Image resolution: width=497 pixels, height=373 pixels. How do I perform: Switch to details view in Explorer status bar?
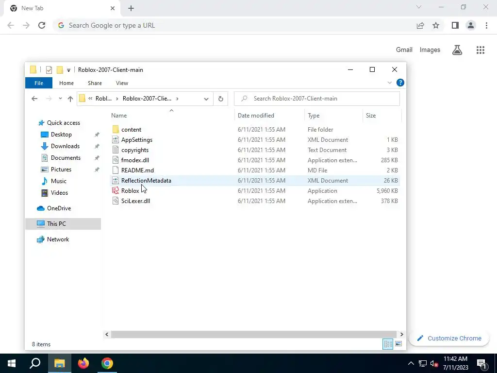(388, 344)
